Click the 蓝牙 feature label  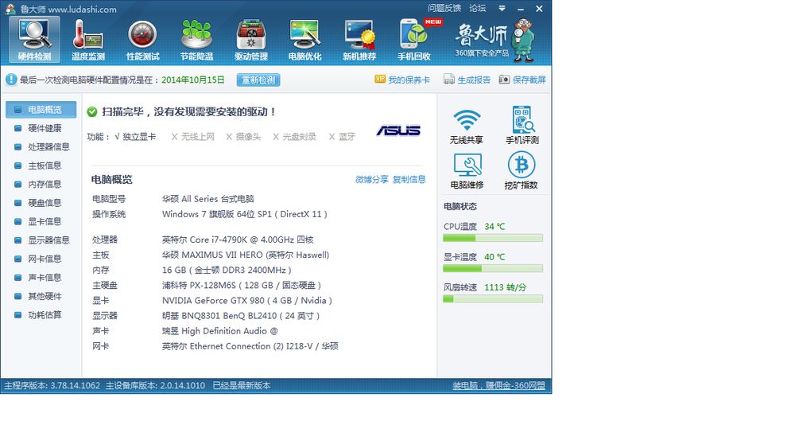pos(347,137)
